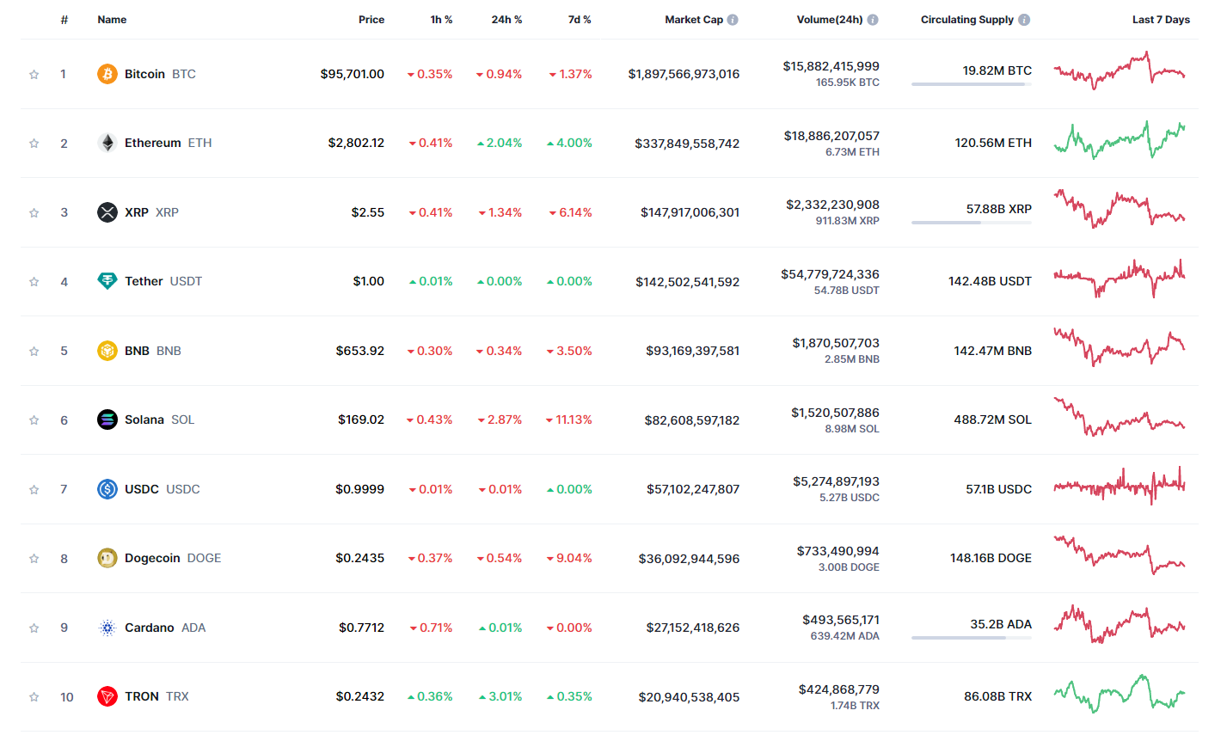
Task: Add Bitcoin to watchlist with star
Action: (34, 75)
